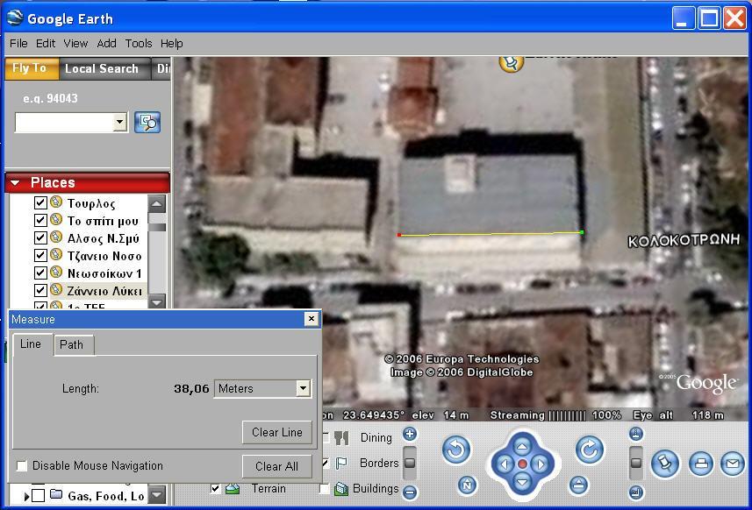The width and height of the screenshot is (752, 510).
Task: Pan the map right with the arrow
Action: (x=541, y=464)
